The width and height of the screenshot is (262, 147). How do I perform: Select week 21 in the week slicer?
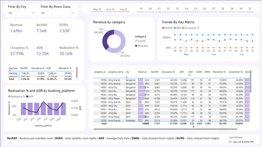[x=159, y=9]
